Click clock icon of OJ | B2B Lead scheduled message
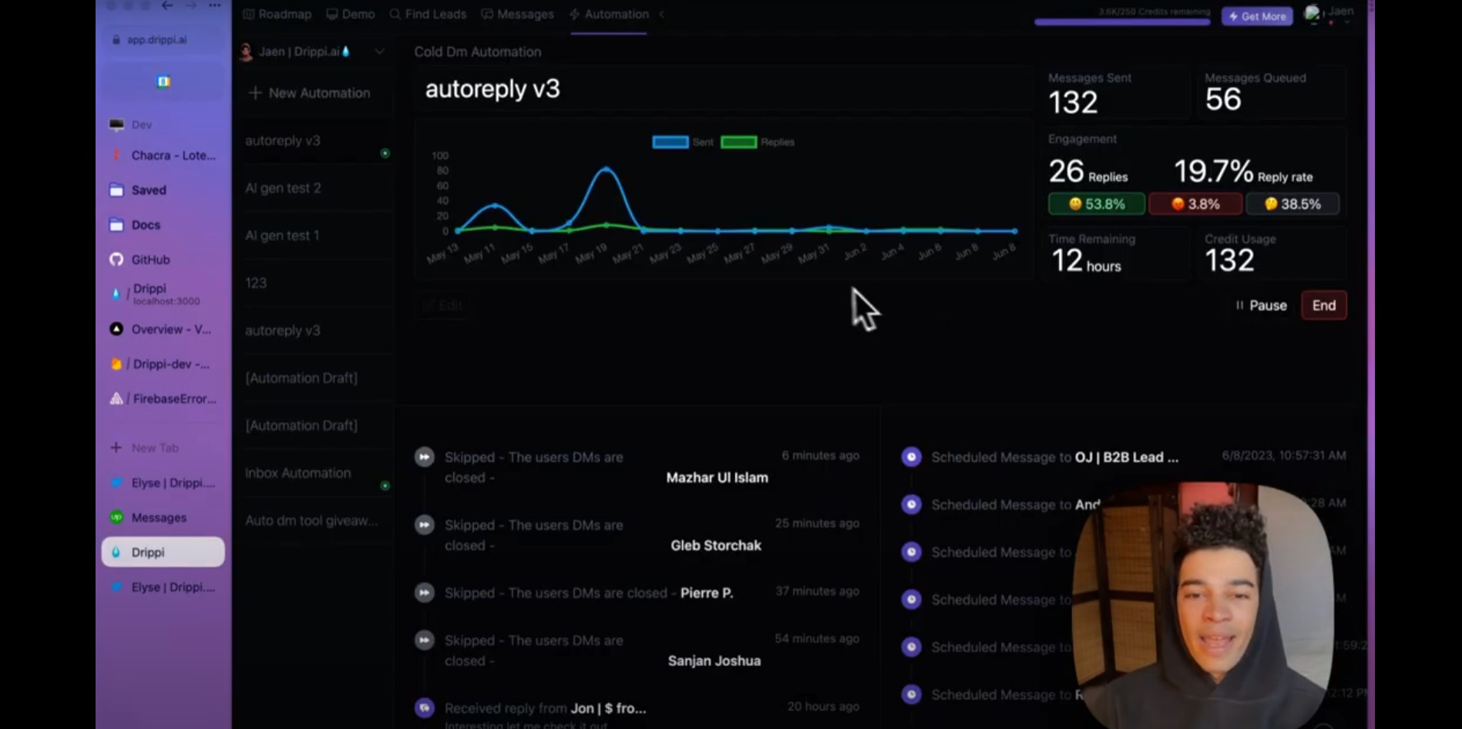The width and height of the screenshot is (1462, 729). (x=911, y=457)
